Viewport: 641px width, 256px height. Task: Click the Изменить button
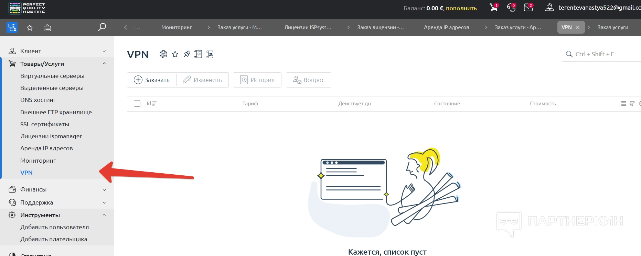[x=203, y=80]
